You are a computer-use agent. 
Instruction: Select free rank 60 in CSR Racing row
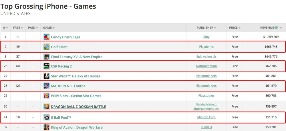18,66
